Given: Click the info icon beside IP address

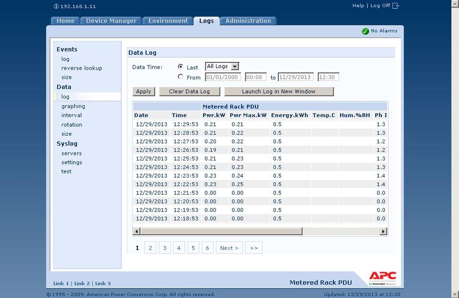Looking at the screenshot, I should (x=56, y=6).
